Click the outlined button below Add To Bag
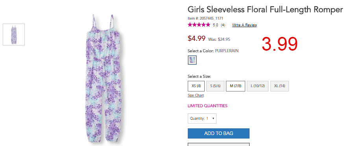This screenshot has width=346, height=146. click(x=218, y=144)
